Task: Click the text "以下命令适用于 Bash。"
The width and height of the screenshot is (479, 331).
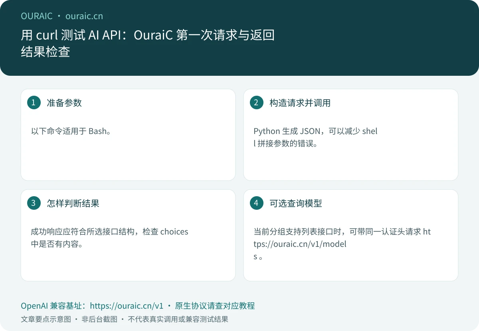Action: point(71,131)
